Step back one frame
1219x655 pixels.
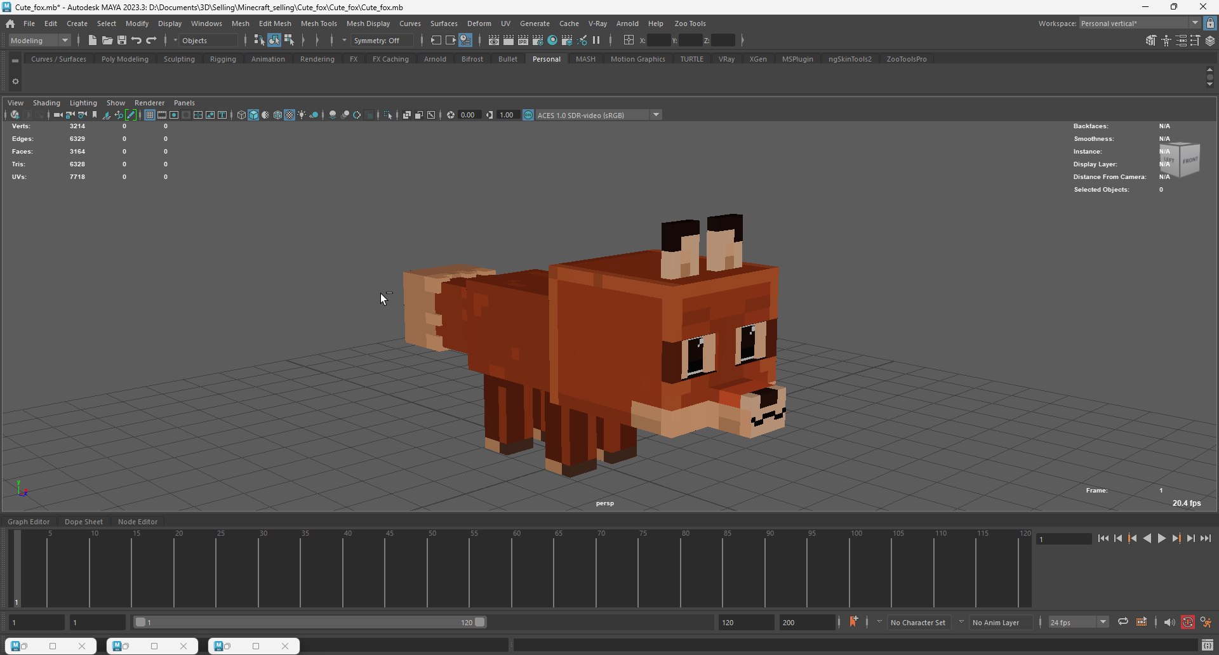tap(1117, 538)
